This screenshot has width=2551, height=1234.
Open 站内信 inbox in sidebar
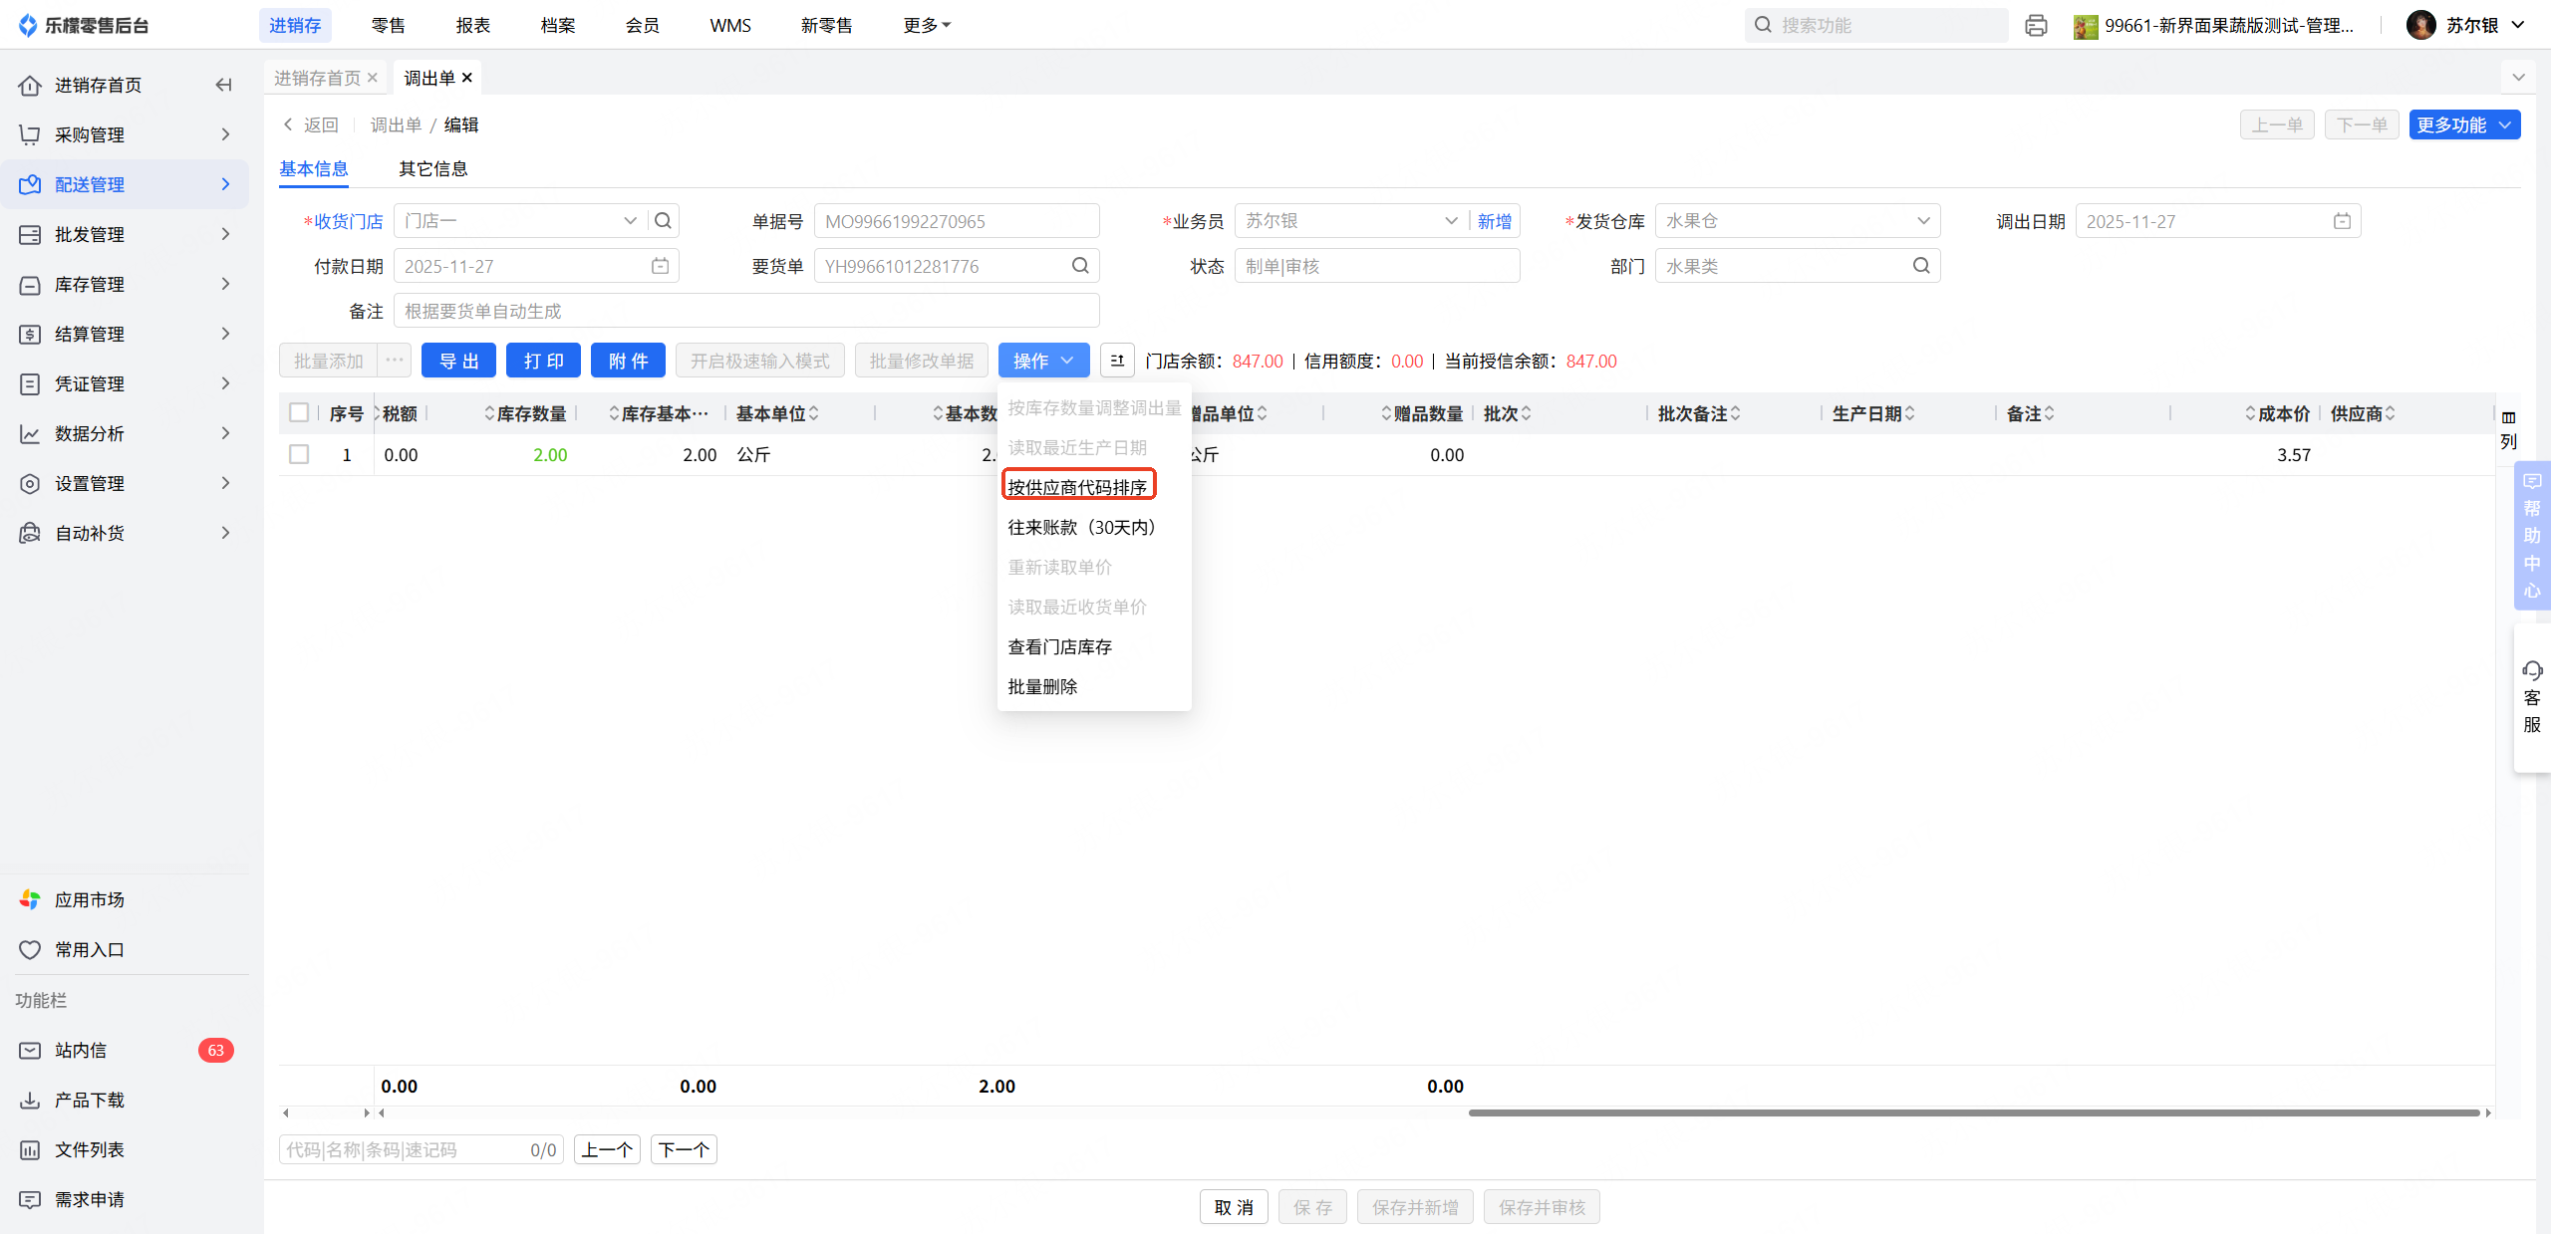[x=81, y=1050]
